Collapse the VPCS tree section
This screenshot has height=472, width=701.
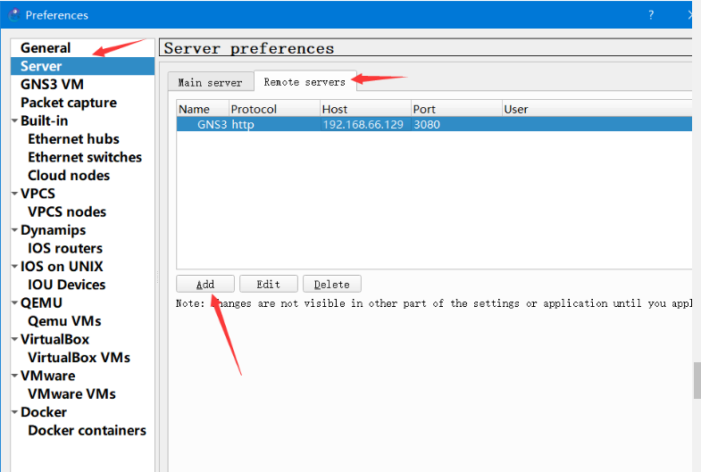click(15, 194)
